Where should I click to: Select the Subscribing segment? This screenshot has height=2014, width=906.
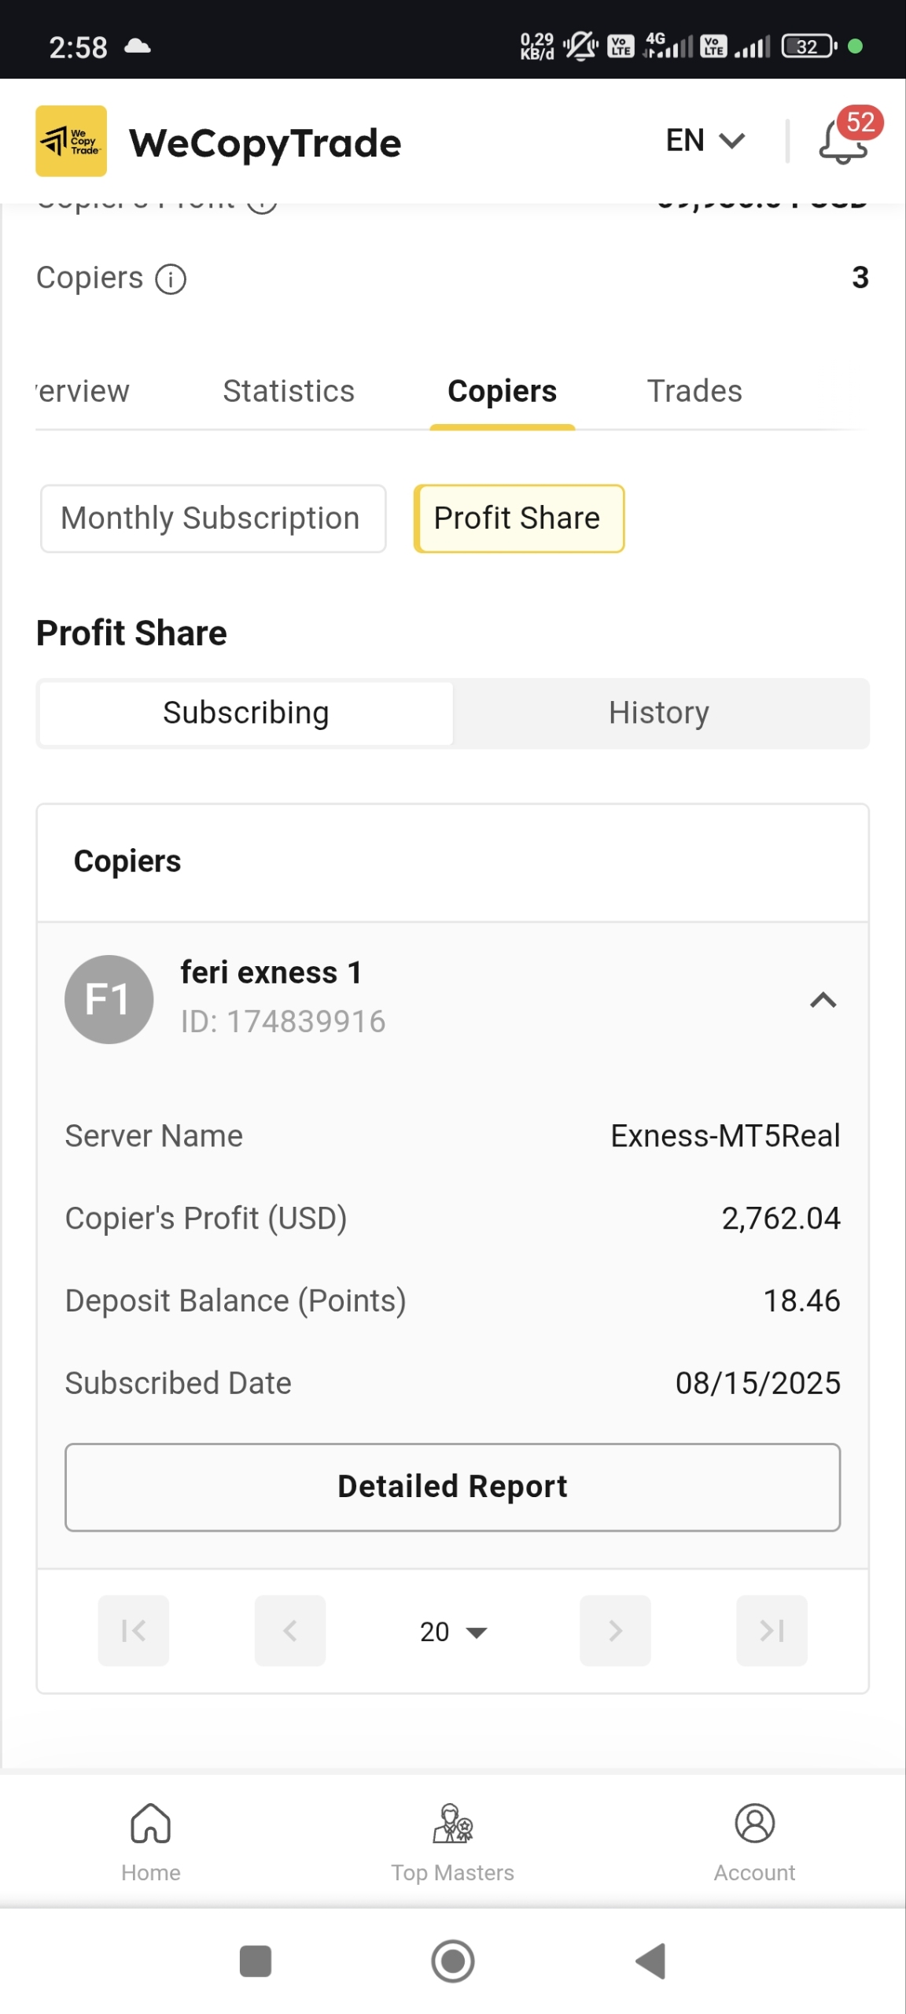[246, 713]
